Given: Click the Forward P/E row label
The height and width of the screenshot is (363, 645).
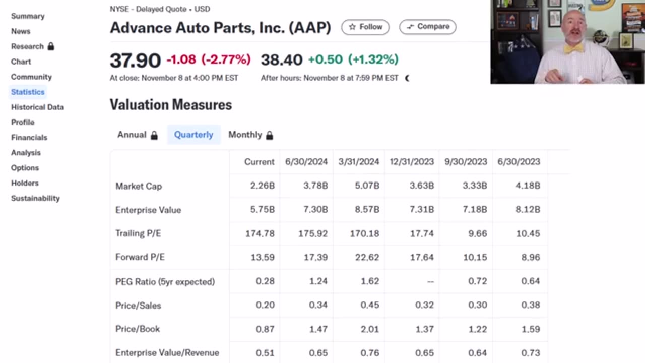Looking at the screenshot, I should coord(140,257).
